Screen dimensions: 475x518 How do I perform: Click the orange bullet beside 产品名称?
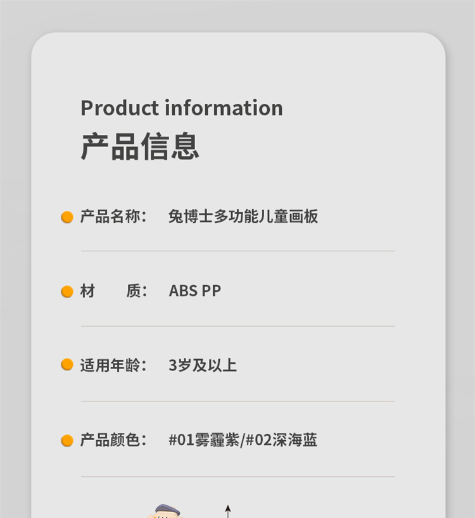click(67, 217)
